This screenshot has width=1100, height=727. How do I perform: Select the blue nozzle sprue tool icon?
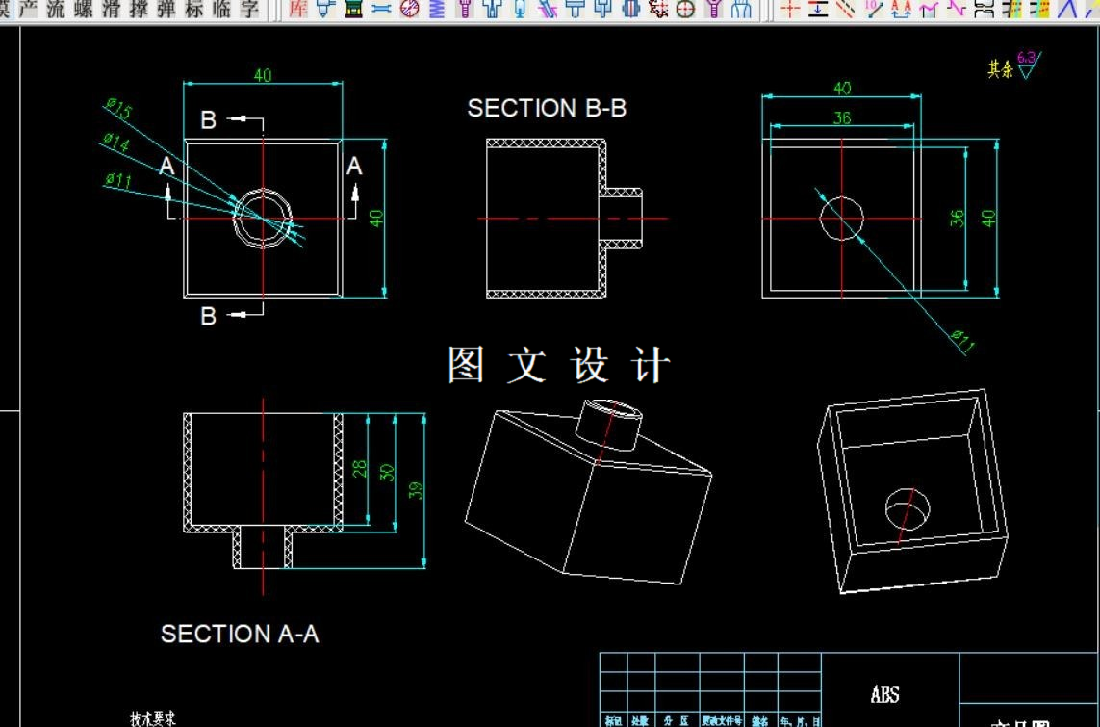(323, 9)
